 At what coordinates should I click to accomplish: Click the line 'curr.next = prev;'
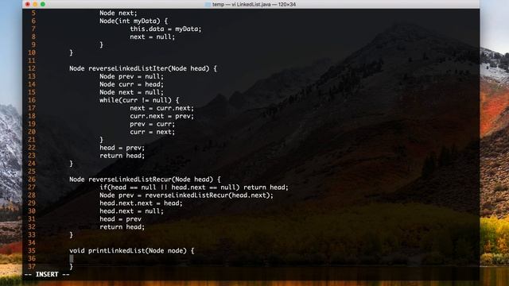click(161, 116)
